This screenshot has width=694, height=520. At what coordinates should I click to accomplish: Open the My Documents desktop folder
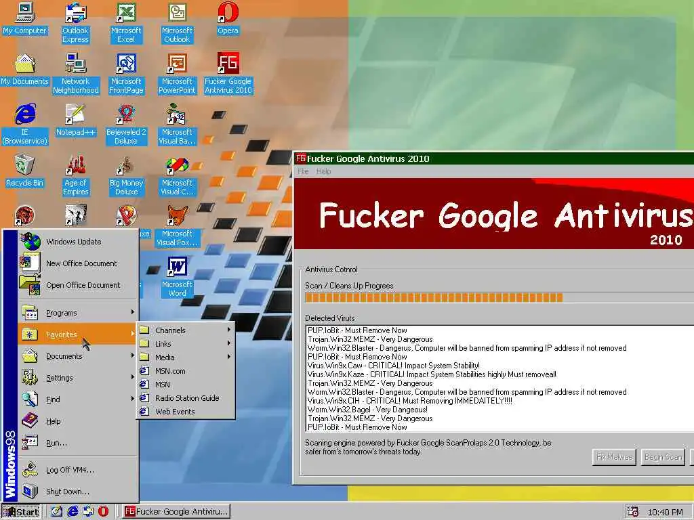25,70
